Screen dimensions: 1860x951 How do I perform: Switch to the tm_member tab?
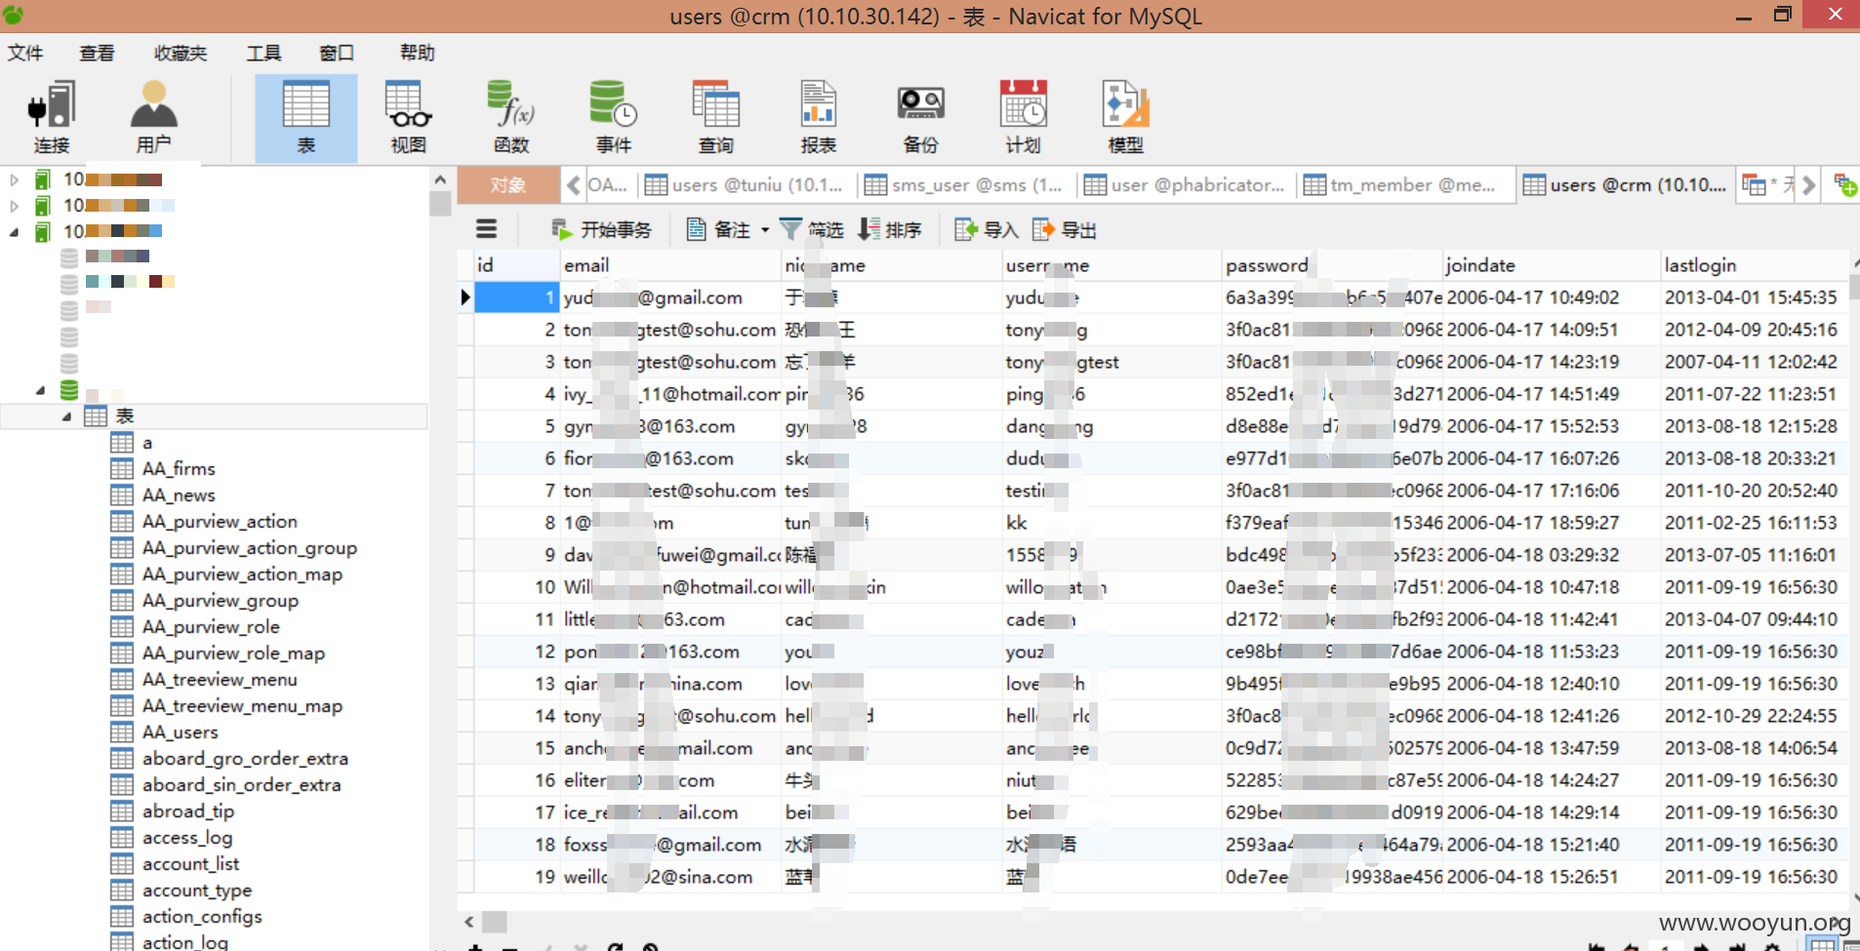(x=1405, y=184)
